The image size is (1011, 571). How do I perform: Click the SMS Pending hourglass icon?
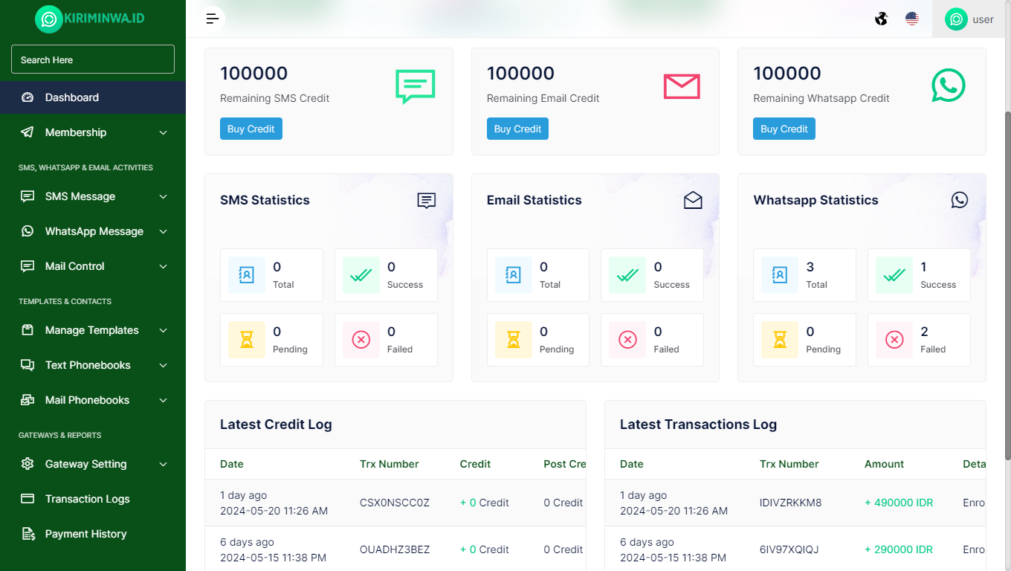click(x=247, y=340)
